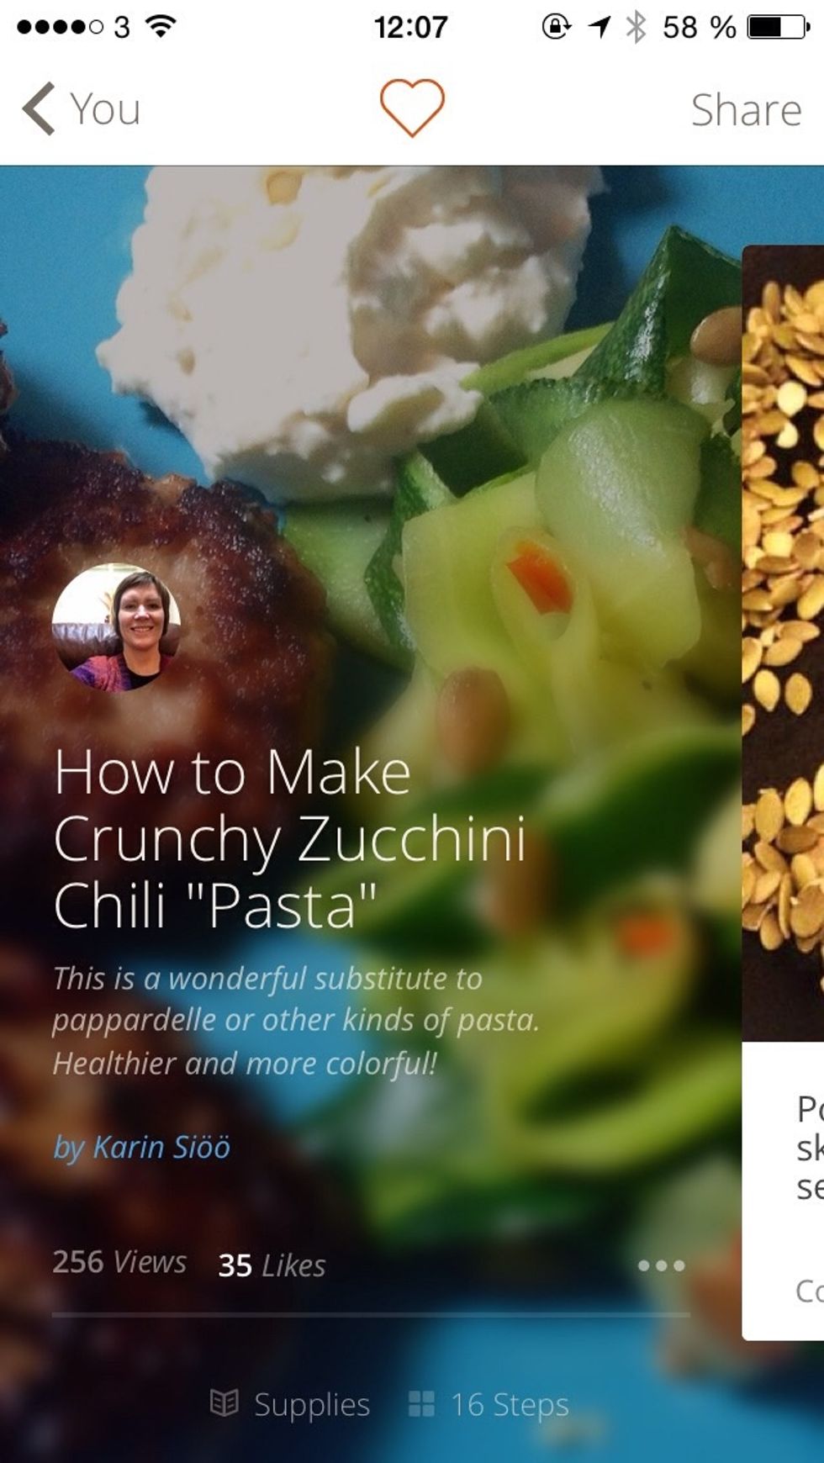The image size is (824, 1463).
Task: Tap the location arrow status icon
Action: [599, 27]
